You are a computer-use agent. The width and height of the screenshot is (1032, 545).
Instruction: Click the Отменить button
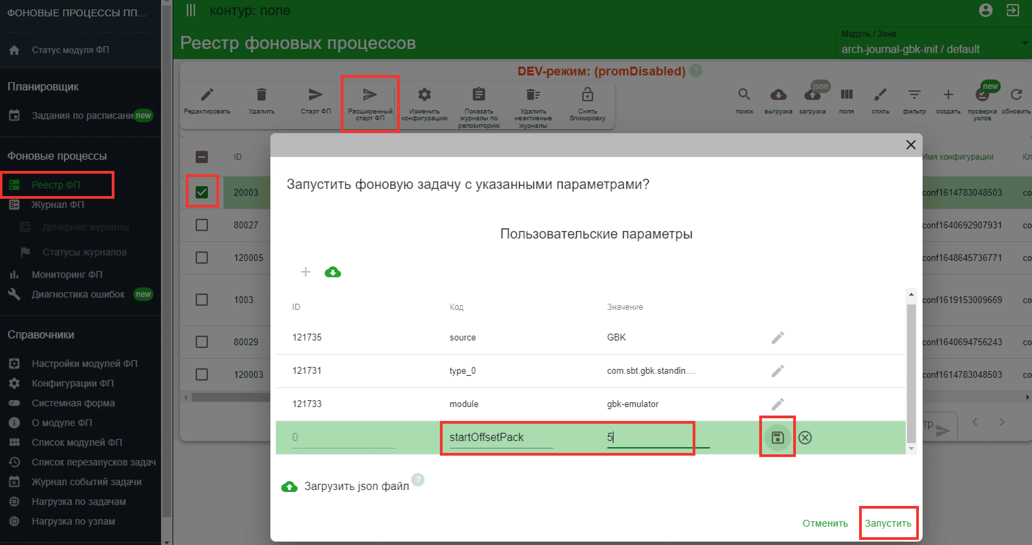[x=825, y=523]
